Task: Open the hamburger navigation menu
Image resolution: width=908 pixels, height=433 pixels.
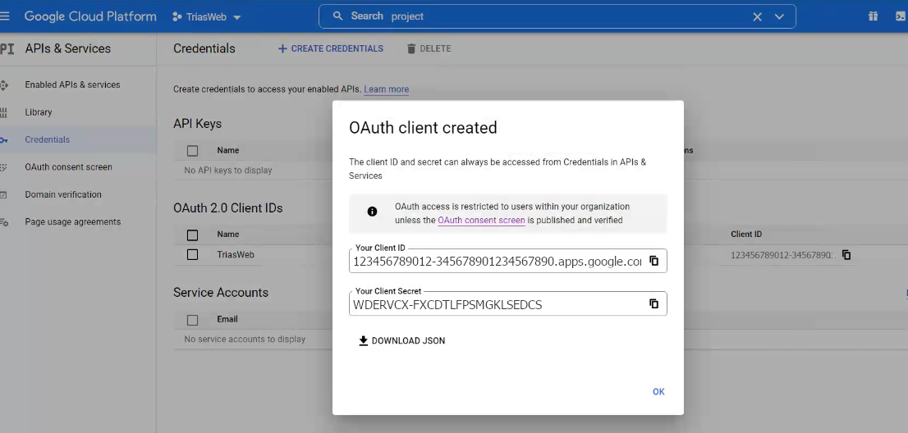Action: 5,16
